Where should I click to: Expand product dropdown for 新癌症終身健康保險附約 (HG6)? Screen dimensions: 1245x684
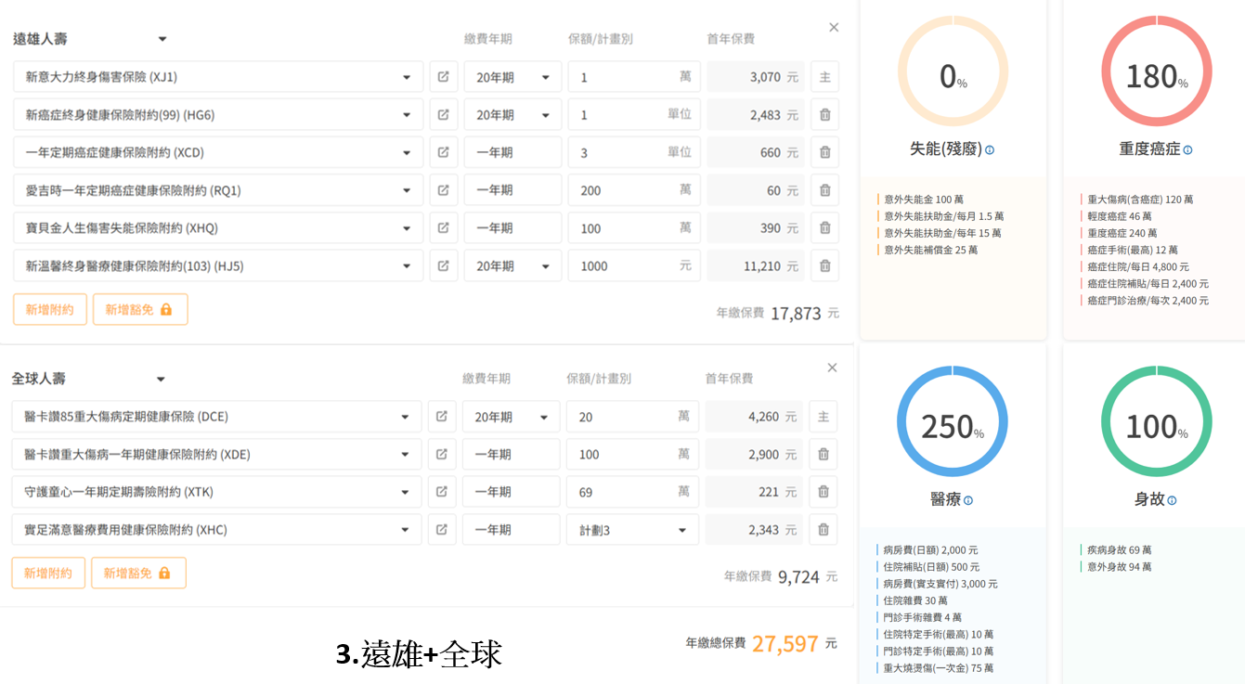(x=407, y=115)
